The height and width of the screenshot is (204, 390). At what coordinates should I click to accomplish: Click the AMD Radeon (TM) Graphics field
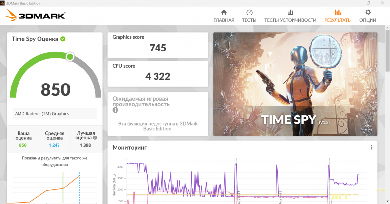pos(55,114)
